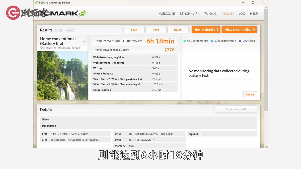Click the teal CPU Temperature legend swatch

click(185, 41)
